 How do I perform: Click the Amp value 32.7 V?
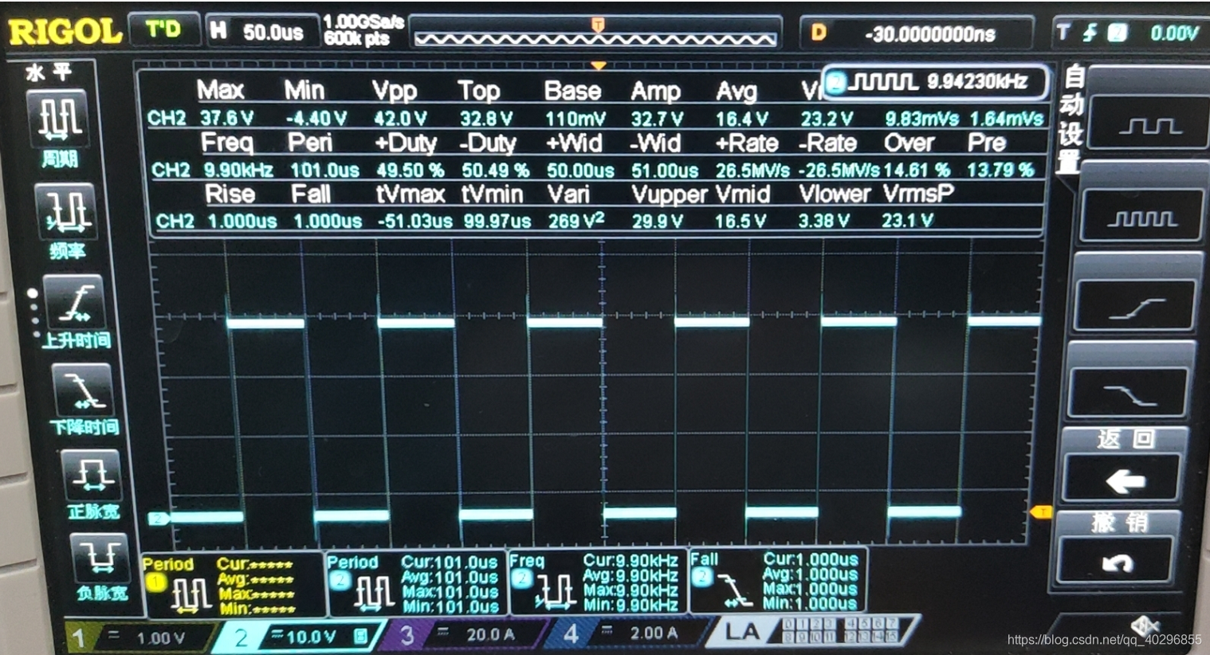[658, 119]
